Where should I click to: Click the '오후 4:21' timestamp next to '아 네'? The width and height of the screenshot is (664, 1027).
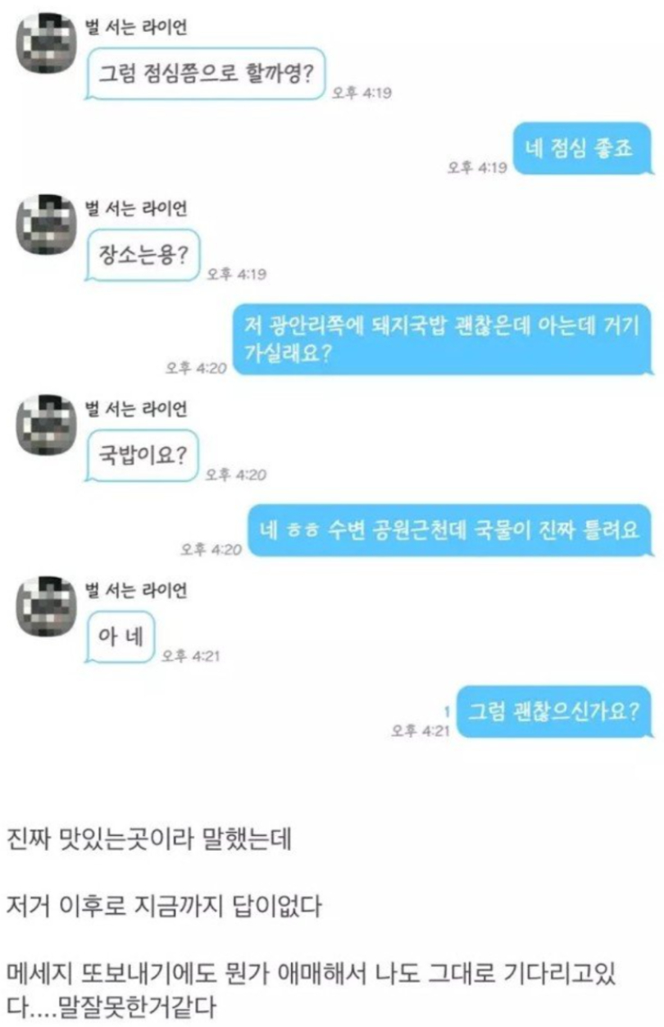(x=192, y=656)
